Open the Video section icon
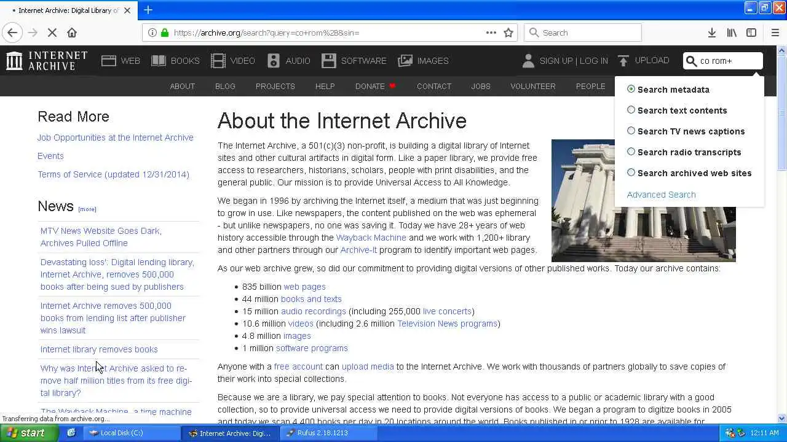The width and height of the screenshot is (787, 442). 218,61
